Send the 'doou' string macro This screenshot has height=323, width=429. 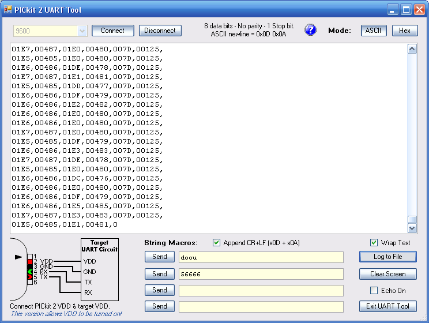[160, 257]
